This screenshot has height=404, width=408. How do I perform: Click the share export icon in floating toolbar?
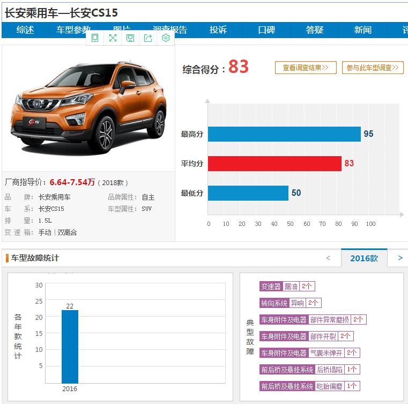pyautogui.click(x=148, y=38)
